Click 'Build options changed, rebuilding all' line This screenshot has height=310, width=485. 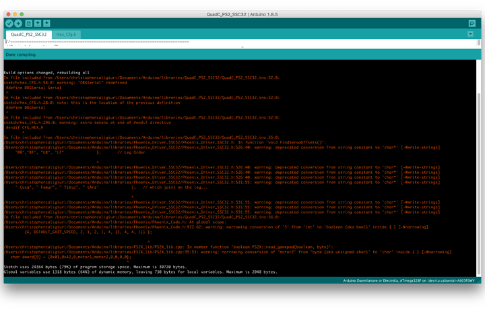(x=46, y=73)
